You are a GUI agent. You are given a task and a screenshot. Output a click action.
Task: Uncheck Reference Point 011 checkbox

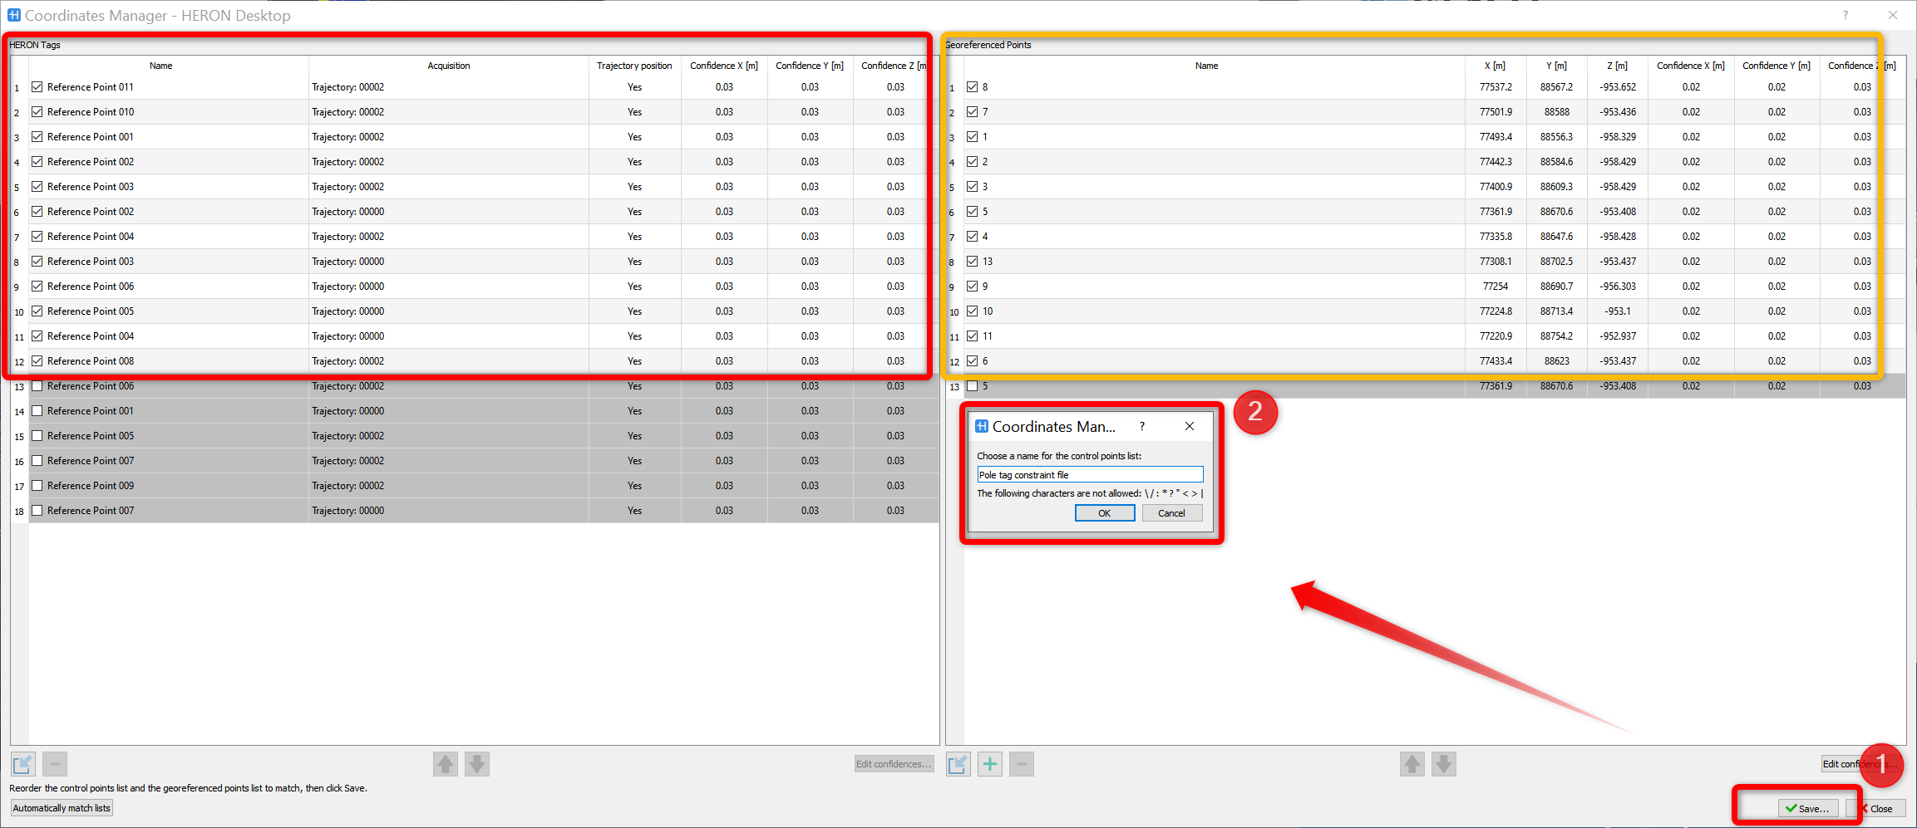point(37,87)
